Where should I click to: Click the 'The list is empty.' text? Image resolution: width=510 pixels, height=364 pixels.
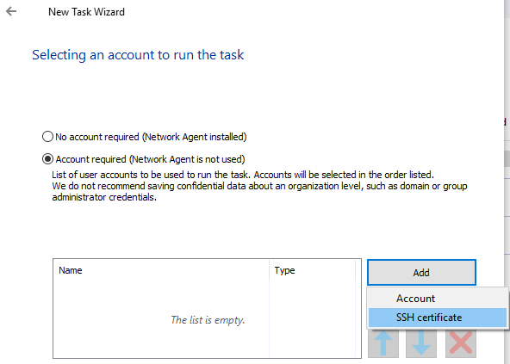pos(208,320)
